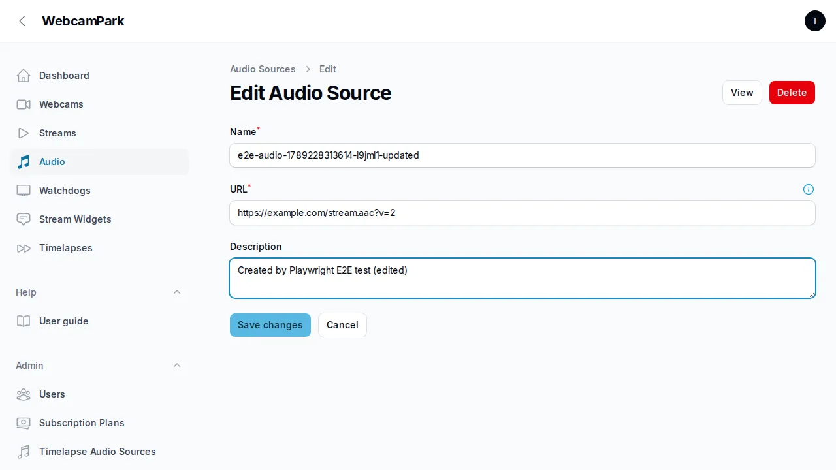Screen dimensions: 836x470
Task: Click the Dashboard home icon
Action: click(24, 76)
